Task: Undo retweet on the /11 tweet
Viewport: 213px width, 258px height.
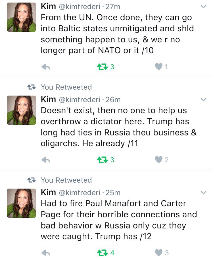Action: click(x=103, y=160)
